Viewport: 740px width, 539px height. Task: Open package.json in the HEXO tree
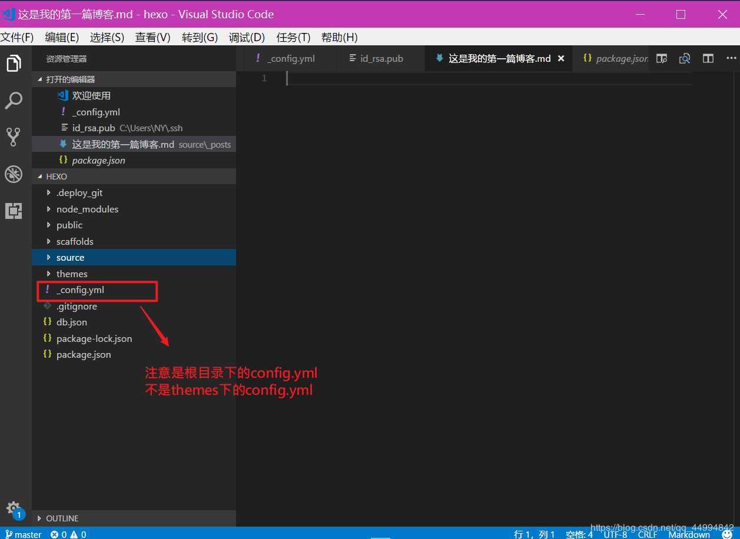pyautogui.click(x=134, y=354)
